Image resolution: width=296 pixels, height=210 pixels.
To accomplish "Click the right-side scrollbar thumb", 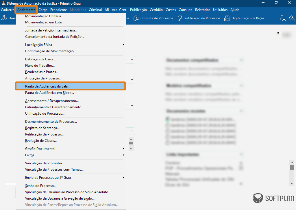I will tap(292, 167).
